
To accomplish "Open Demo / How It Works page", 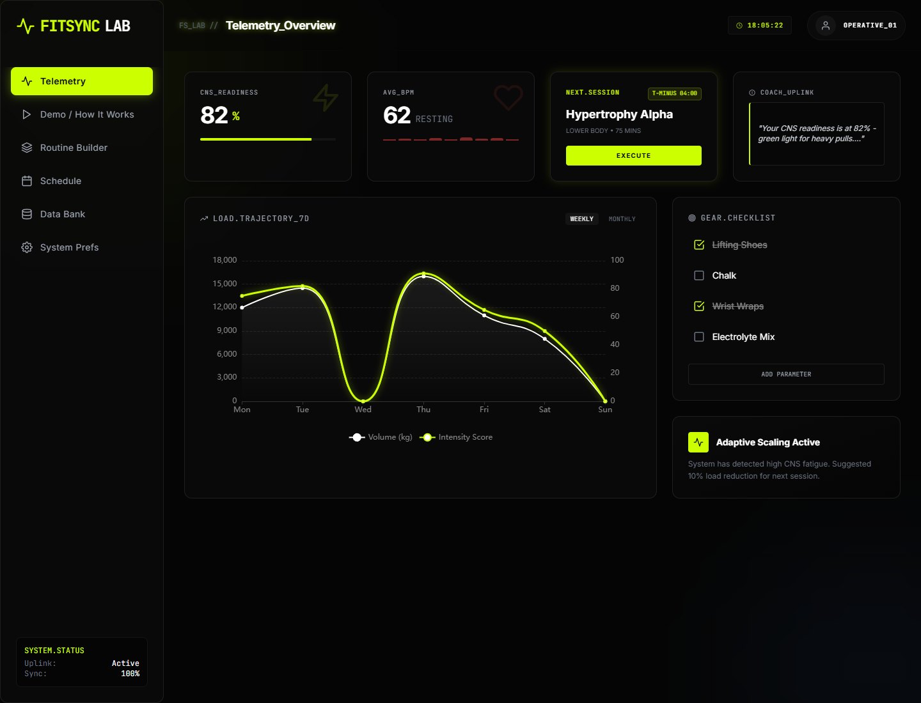I will pos(82,114).
